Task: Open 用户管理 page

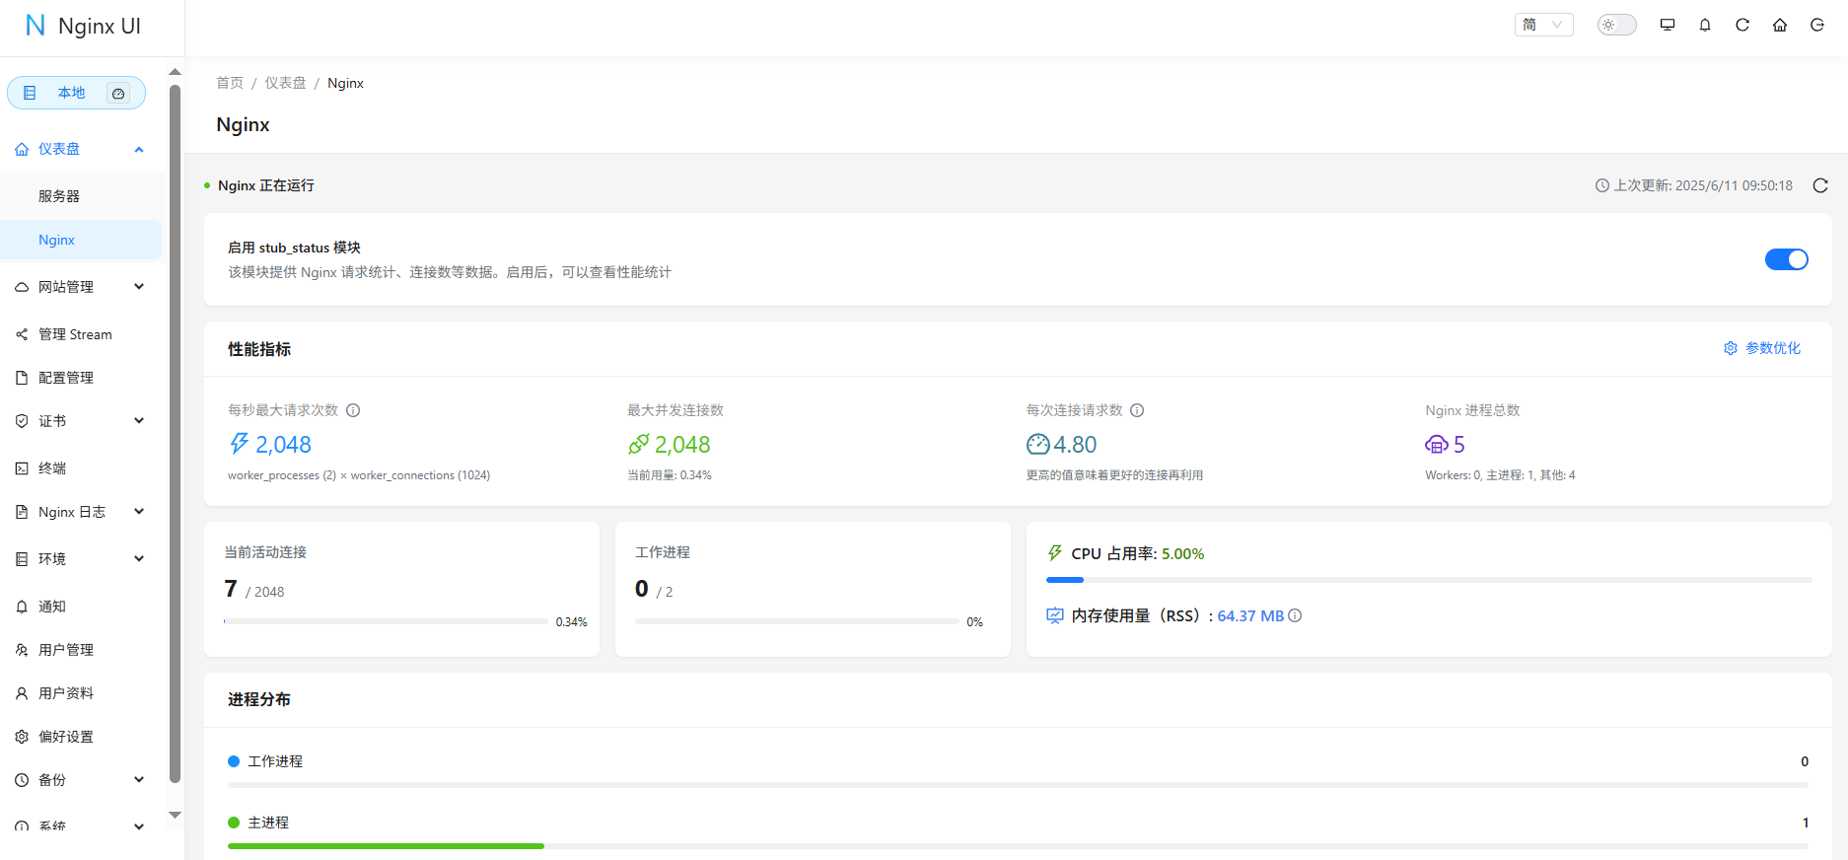Action: pos(81,650)
